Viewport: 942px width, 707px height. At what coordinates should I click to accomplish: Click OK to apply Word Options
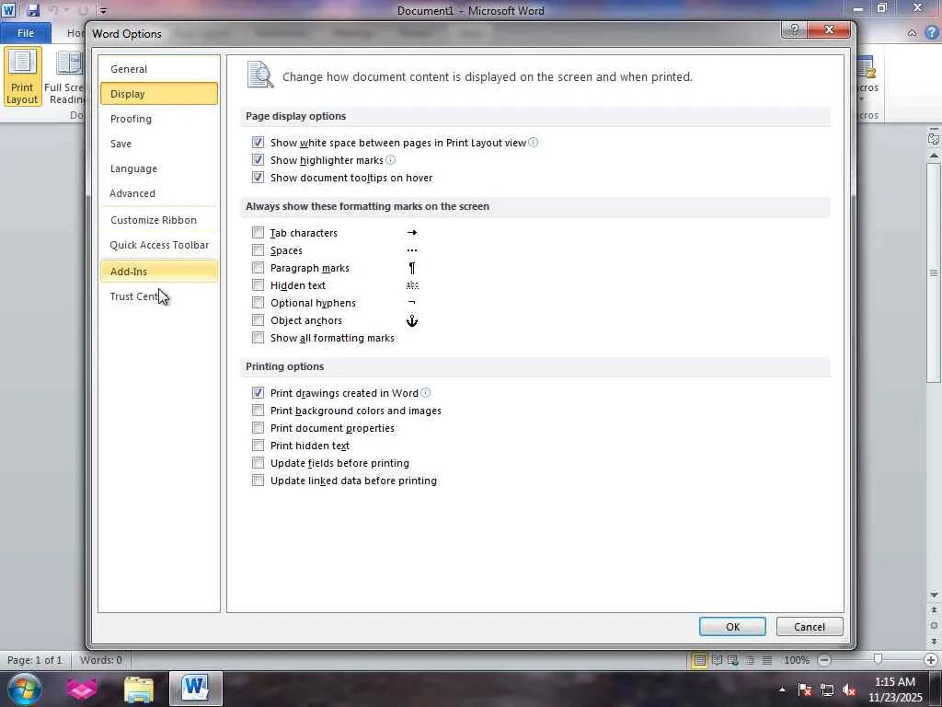(x=732, y=626)
